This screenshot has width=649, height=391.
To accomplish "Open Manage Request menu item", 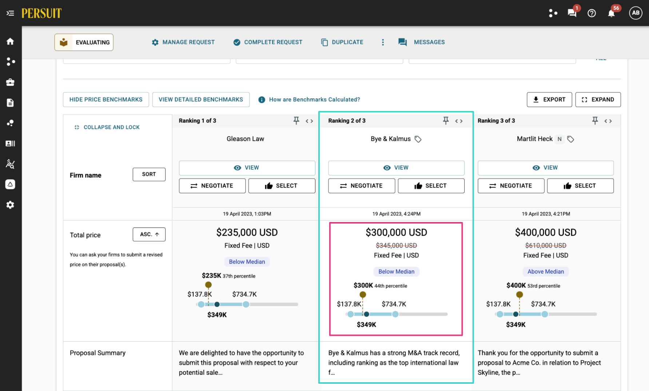I will point(183,42).
